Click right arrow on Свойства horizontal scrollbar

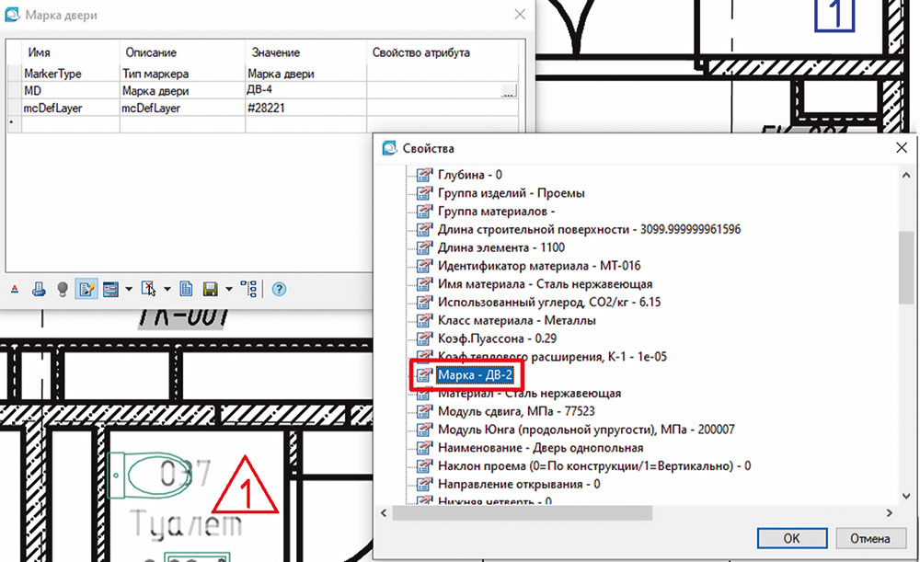coord(890,512)
